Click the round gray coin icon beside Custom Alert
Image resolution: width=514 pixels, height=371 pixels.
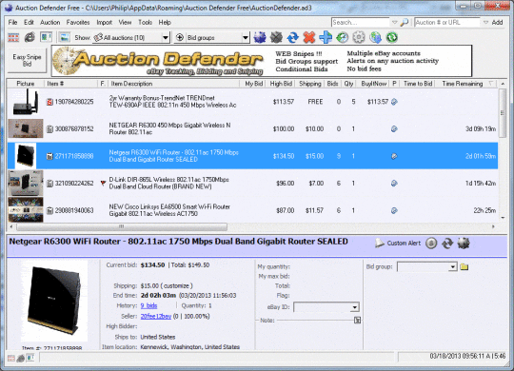pyautogui.click(x=431, y=244)
